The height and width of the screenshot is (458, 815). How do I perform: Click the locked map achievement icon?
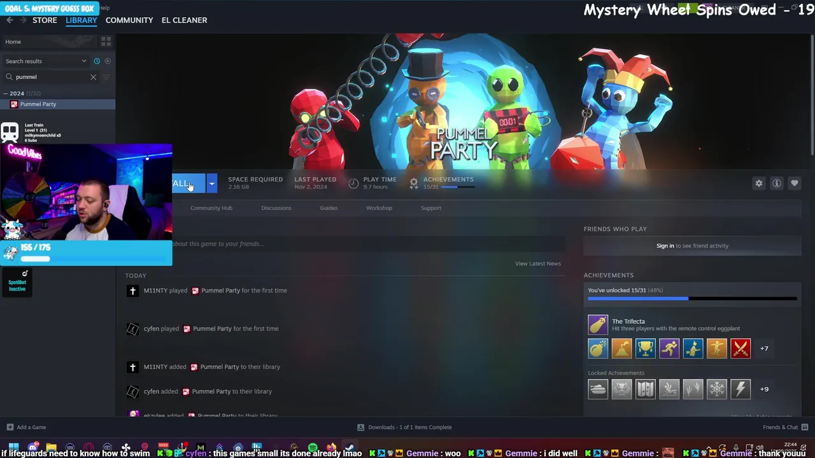[x=646, y=389]
